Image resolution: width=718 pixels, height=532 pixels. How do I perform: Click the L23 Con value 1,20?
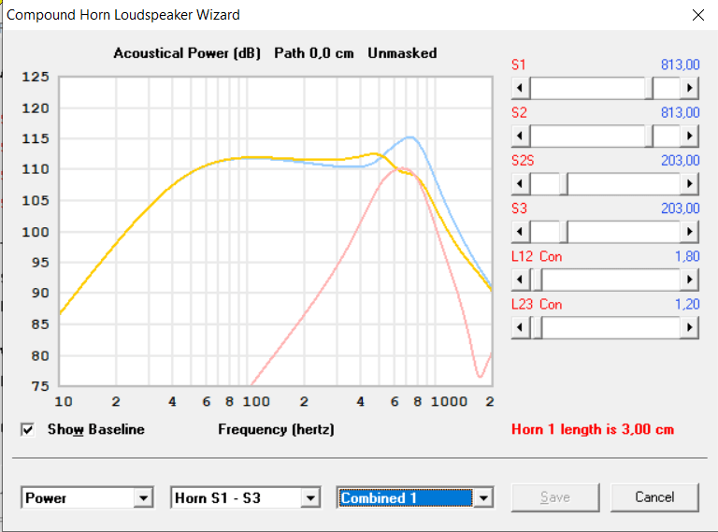[x=687, y=305]
